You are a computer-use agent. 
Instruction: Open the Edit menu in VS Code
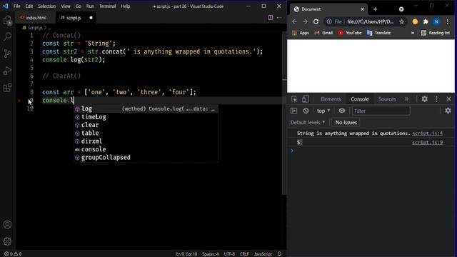(x=29, y=6)
